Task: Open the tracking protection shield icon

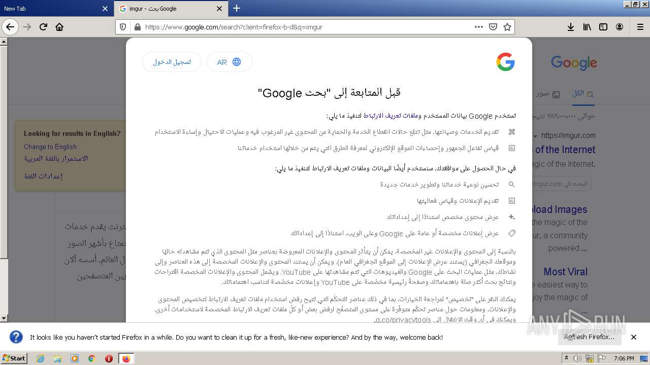Action: click(x=123, y=27)
